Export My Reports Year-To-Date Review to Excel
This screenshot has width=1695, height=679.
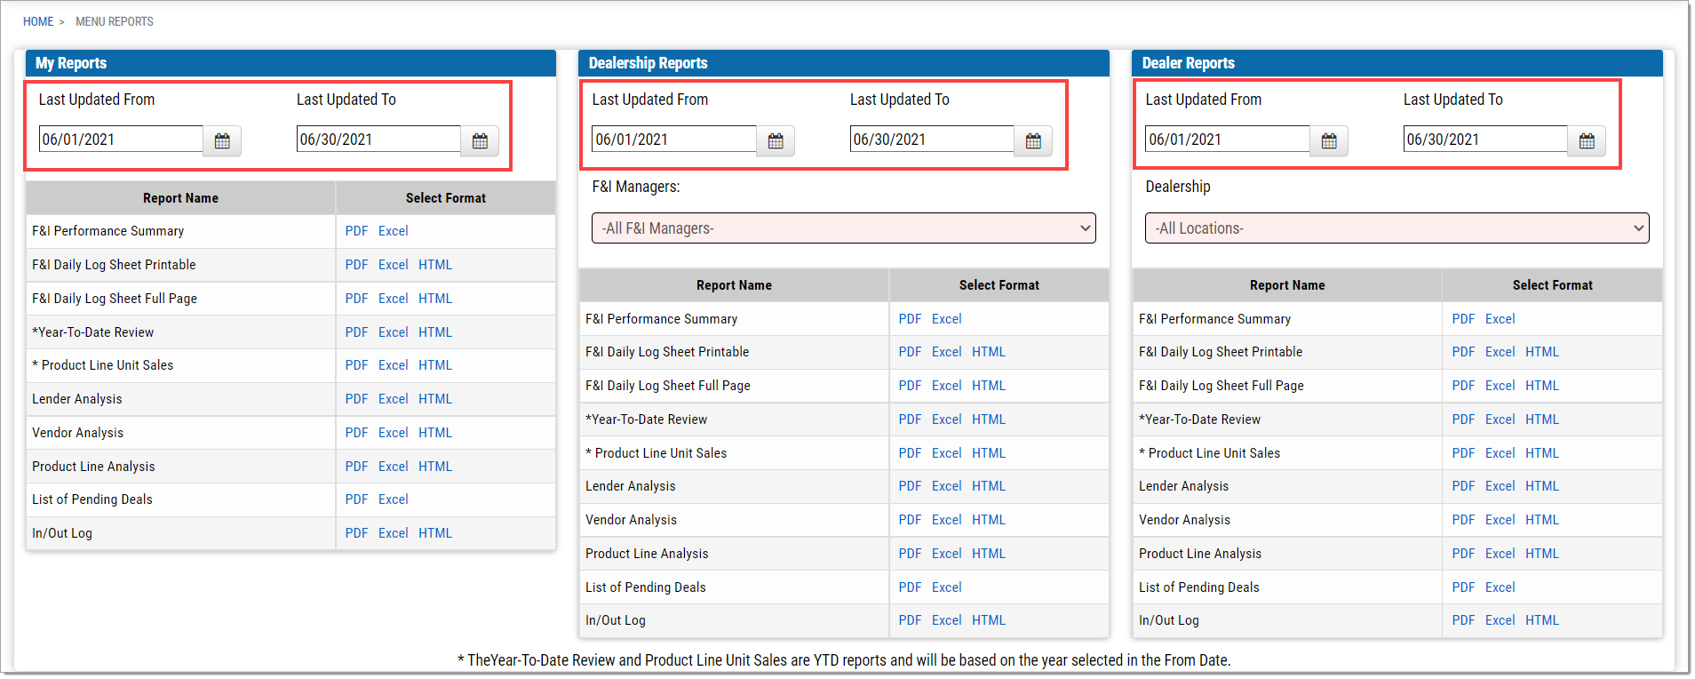pyautogui.click(x=394, y=332)
